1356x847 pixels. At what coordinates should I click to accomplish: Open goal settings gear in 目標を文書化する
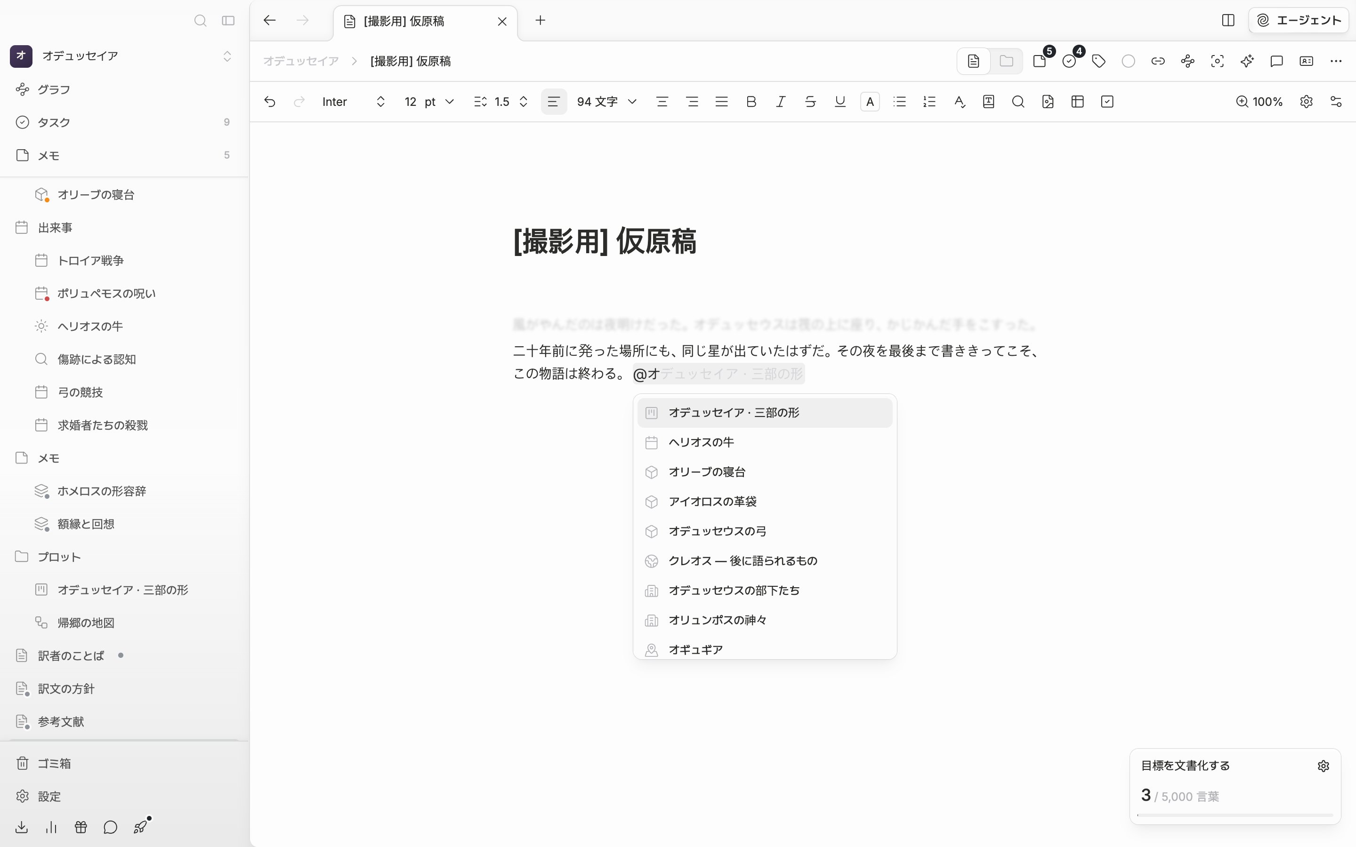(x=1324, y=766)
